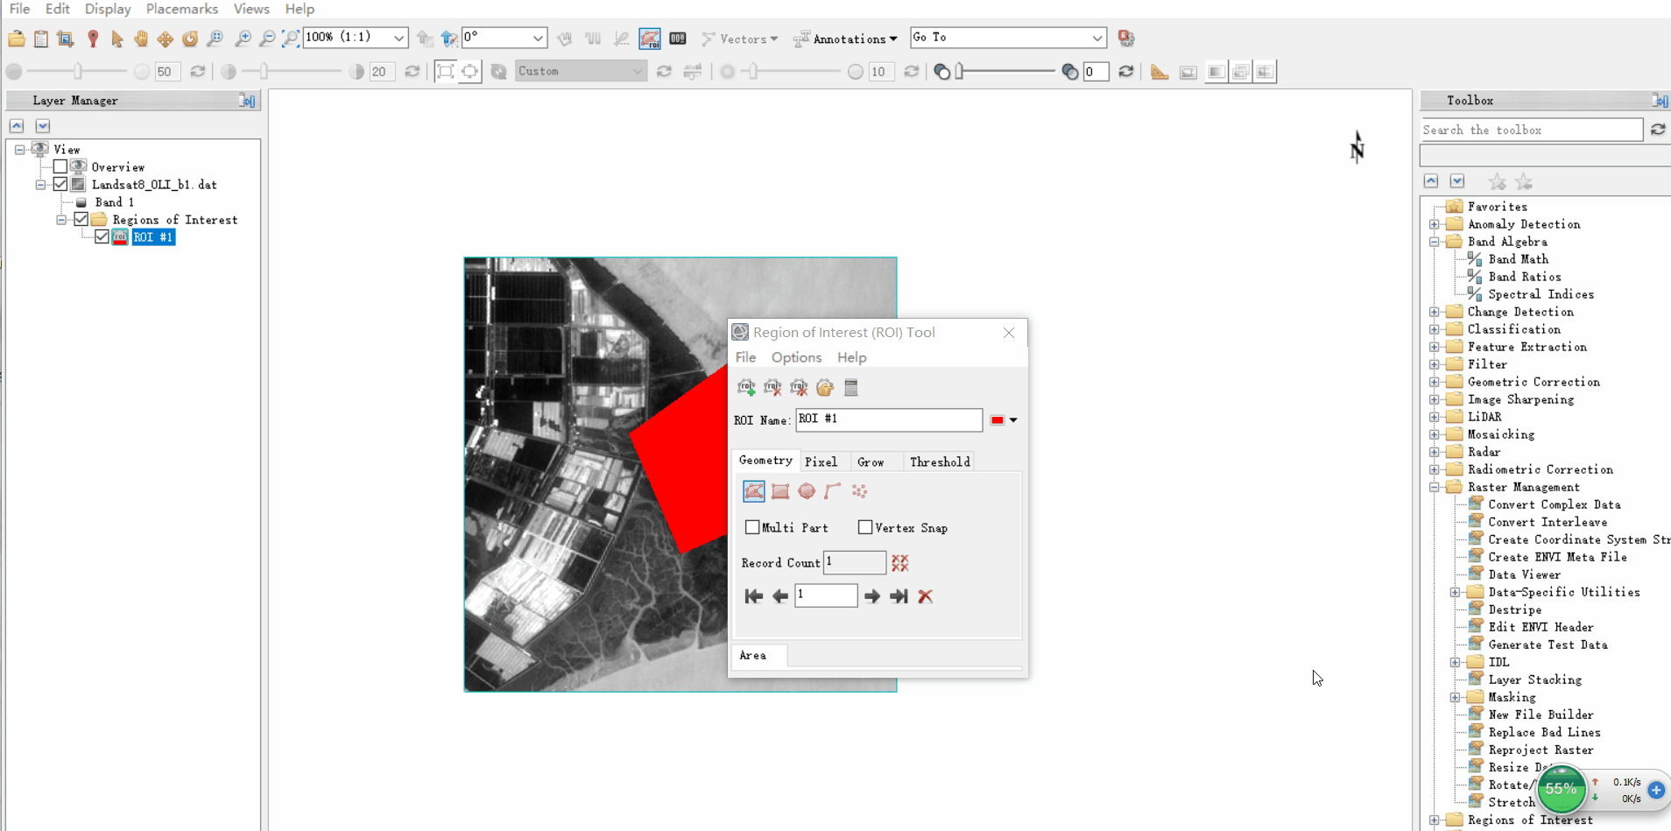
Task: Choose the Select arrow cursor tool
Action: (117, 39)
